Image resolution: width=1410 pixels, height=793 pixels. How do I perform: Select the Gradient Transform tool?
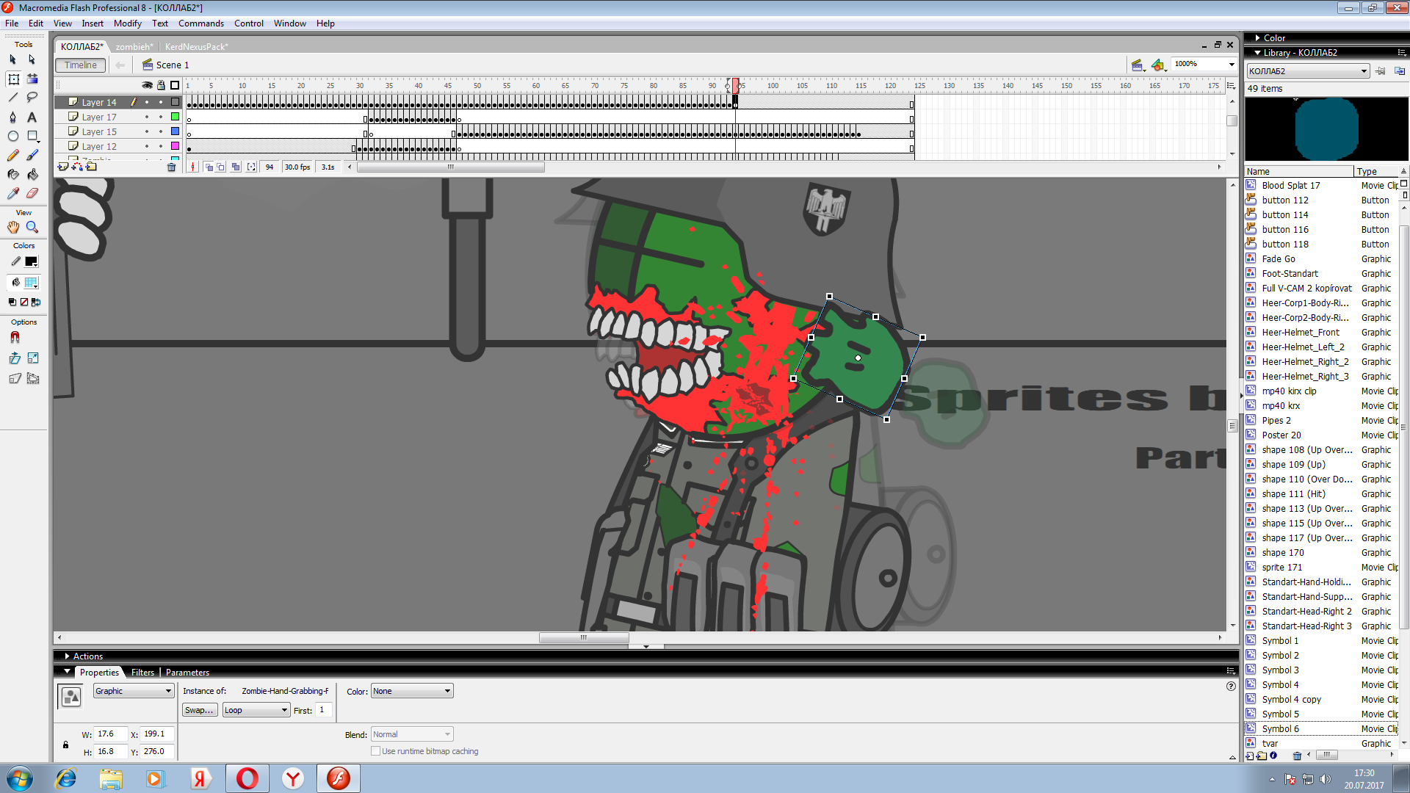32,79
